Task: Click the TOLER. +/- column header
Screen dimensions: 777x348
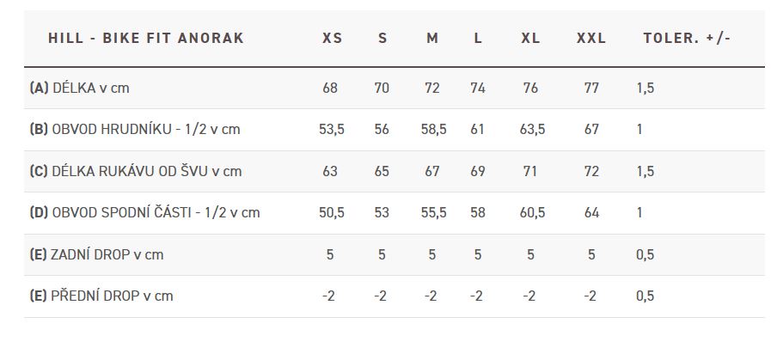Action: (x=687, y=38)
